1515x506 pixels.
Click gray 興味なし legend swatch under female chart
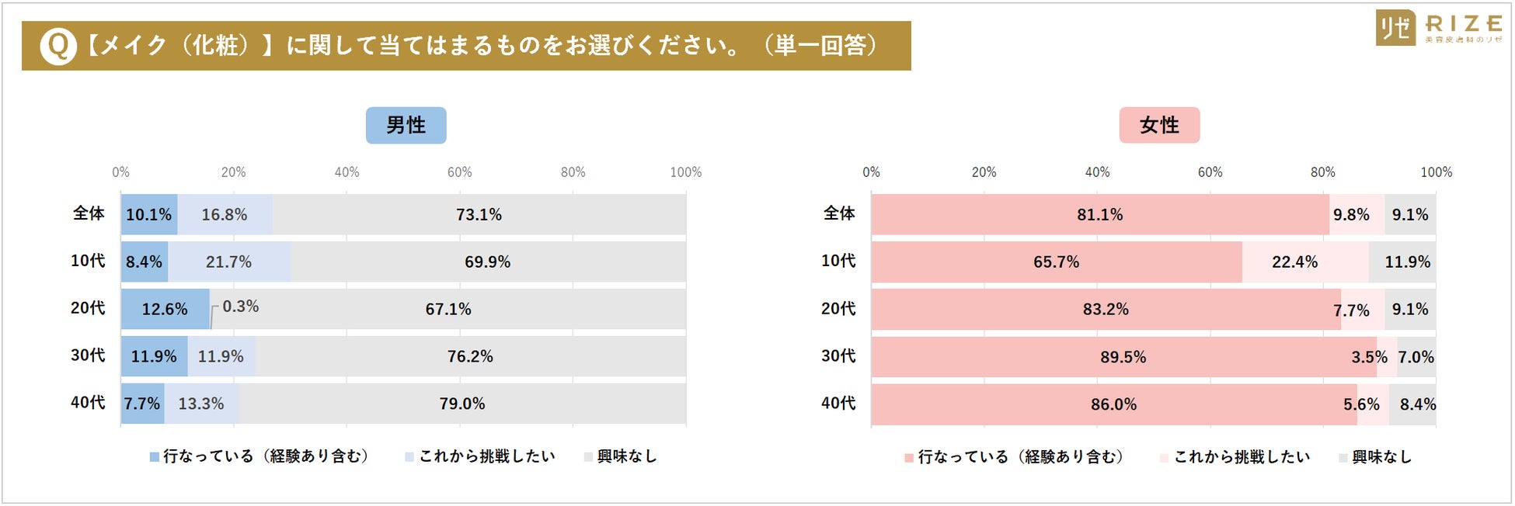point(1343,458)
